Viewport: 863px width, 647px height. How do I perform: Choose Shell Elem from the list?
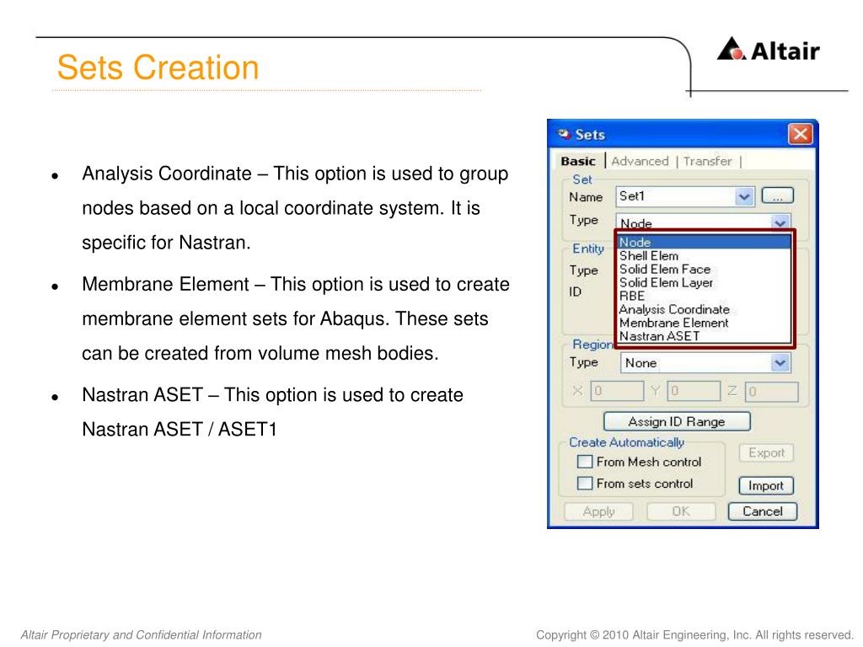[x=704, y=256]
